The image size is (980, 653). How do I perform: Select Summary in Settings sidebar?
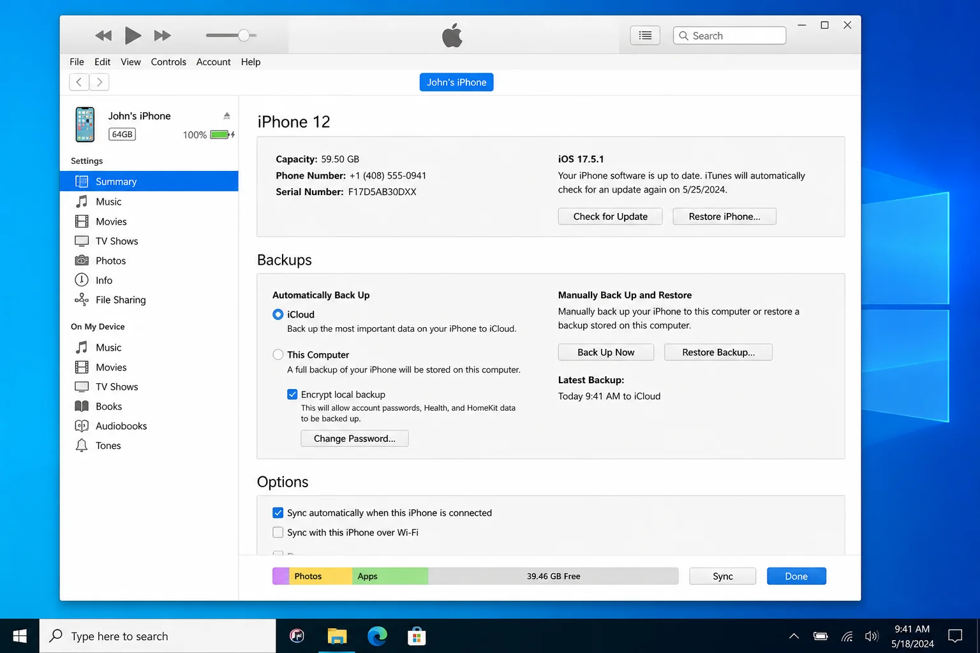(x=149, y=181)
